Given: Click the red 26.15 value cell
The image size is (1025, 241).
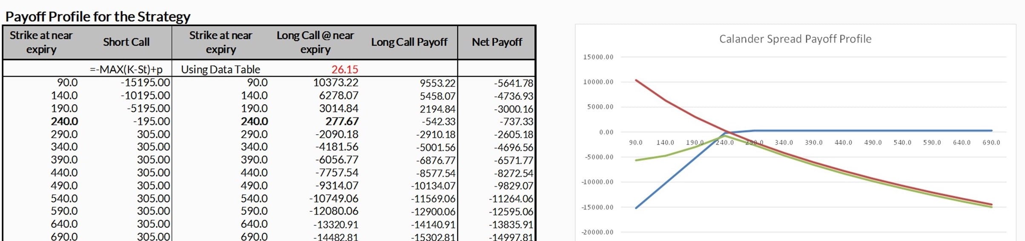Looking at the screenshot, I should tap(345, 69).
